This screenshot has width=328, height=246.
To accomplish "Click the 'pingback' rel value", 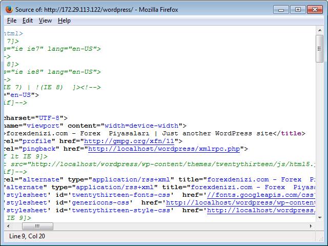I will pos(39,149).
